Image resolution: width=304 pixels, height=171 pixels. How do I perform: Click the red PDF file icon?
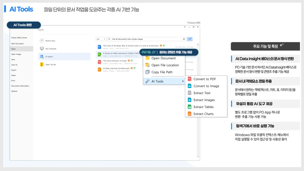click(x=99, y=62)
